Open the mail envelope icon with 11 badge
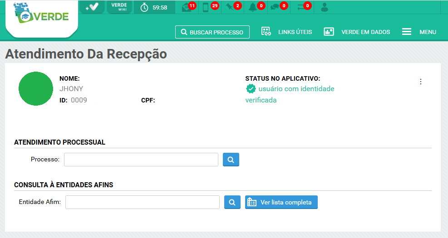Image resolution: width=448 pixels, height=238 pixels. 187,7
